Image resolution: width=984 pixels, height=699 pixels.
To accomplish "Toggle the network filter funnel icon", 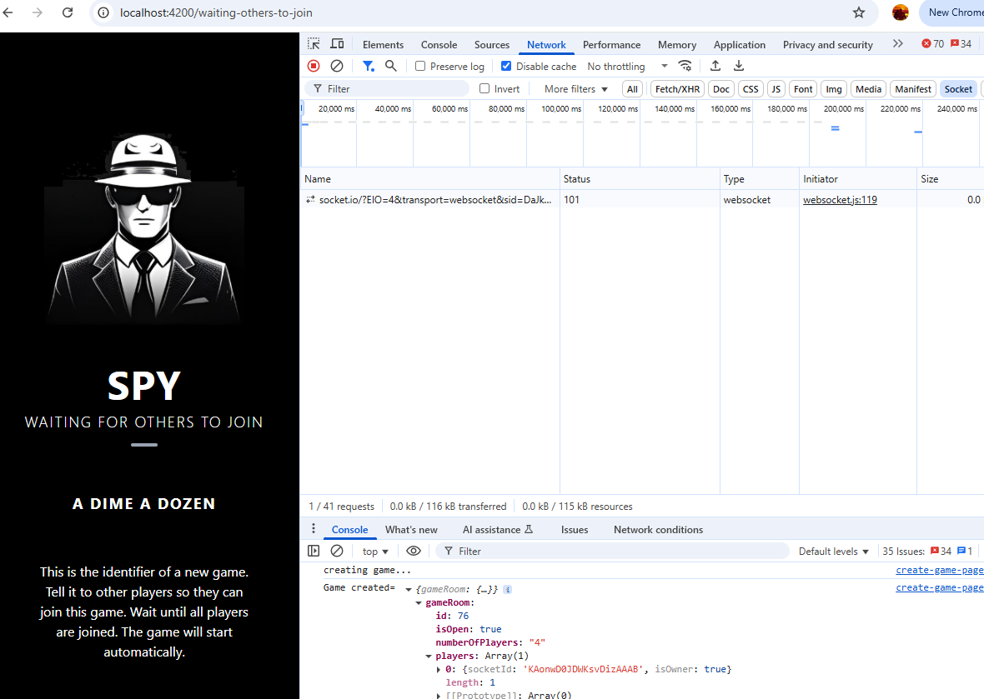I will [x=369, y=66].
